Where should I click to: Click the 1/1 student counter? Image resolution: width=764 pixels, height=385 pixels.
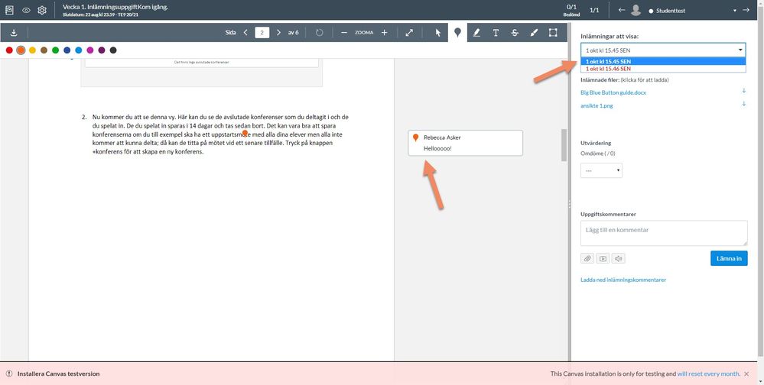pyautogui.click(x=594, y=10)
